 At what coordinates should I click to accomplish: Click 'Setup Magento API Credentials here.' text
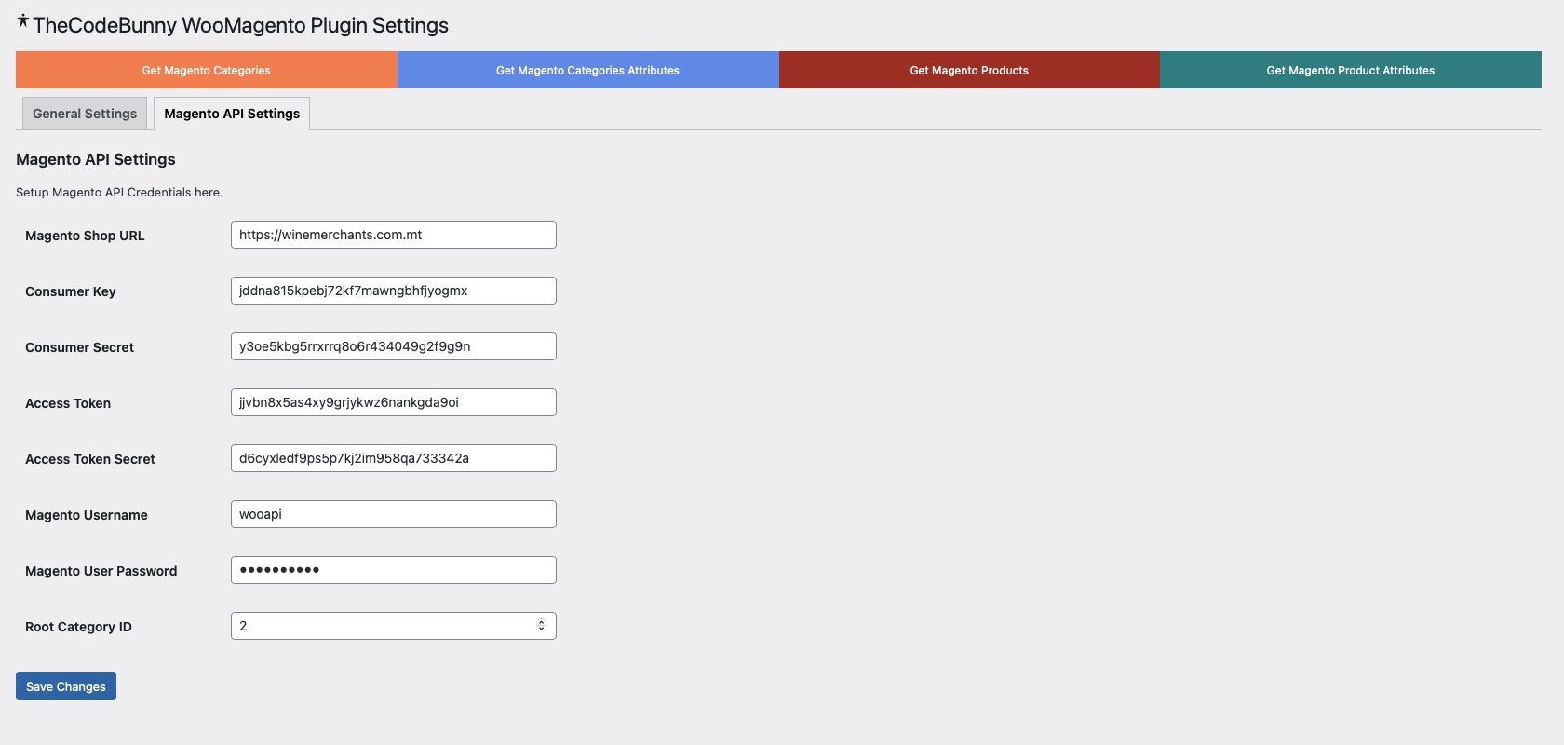coord(119,193)
